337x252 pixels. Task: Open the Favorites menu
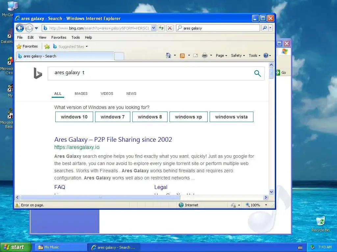59,37
